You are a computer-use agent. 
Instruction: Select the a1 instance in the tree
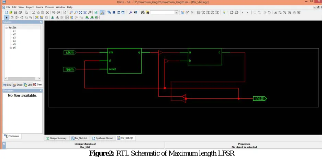14,31
